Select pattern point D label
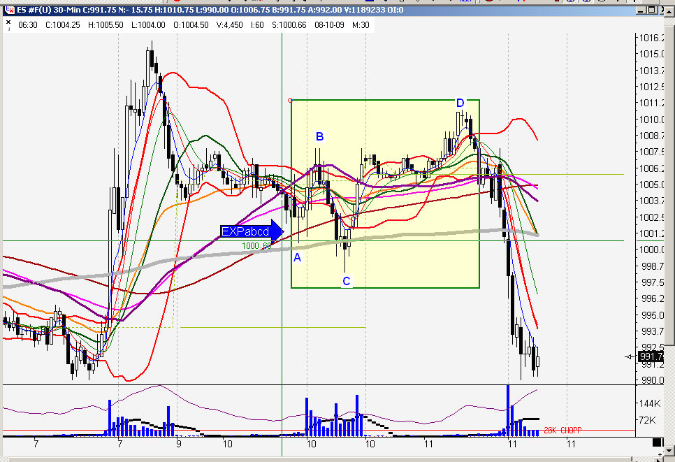The image size is (675, 462). [460, 103]
